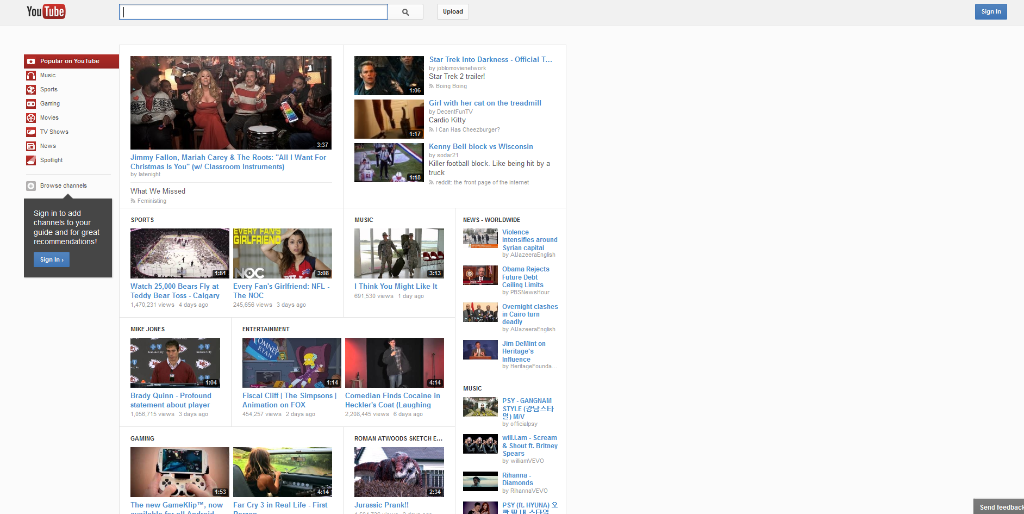Click the Popular on YouTube star icon
The height and width of the screenshot is (514, 1024).
[31, 61]
